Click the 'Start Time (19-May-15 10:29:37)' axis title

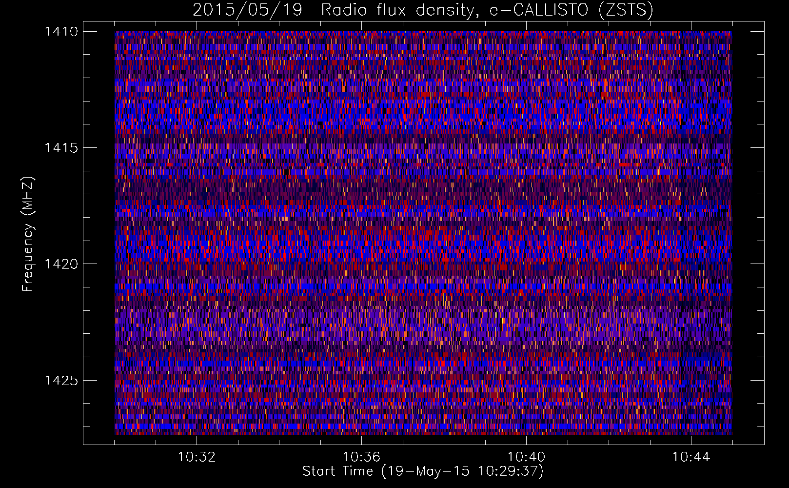click(x=423, y=472)
